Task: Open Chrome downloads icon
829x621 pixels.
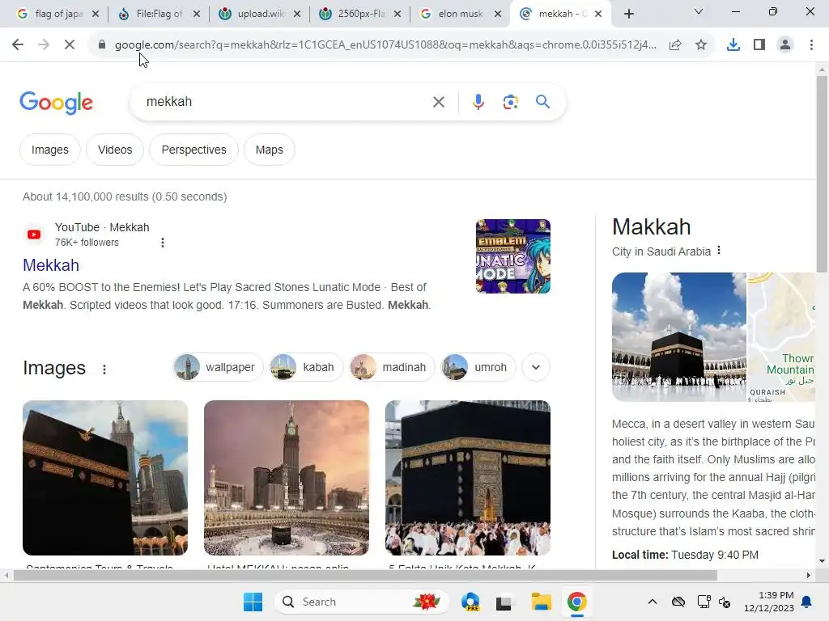Action: 733,45
